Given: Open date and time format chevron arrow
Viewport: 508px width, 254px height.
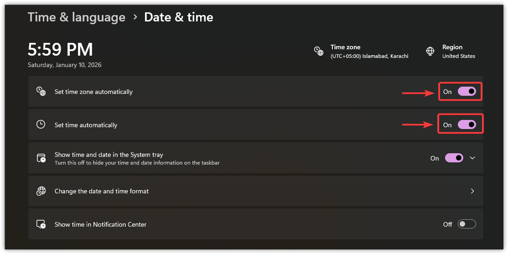Looking at the screenshot, I should (472, 191).
